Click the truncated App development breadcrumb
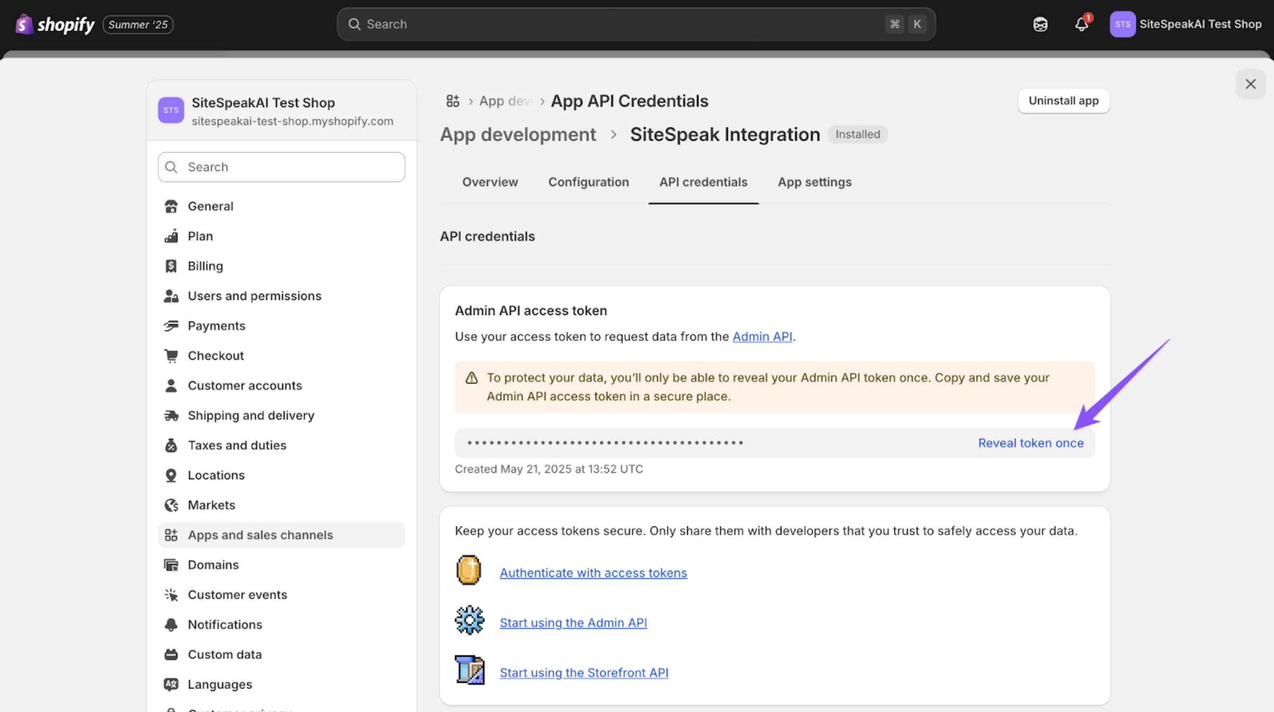The height and width of the screenshot is (712, 1274). pyautogui.click(x=504, y=101)
